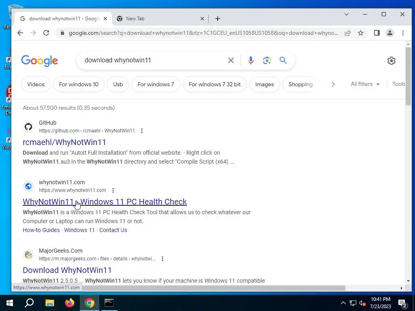Open more options for MajorGeeks result
The image size is (415, 311).
(163, 259)
